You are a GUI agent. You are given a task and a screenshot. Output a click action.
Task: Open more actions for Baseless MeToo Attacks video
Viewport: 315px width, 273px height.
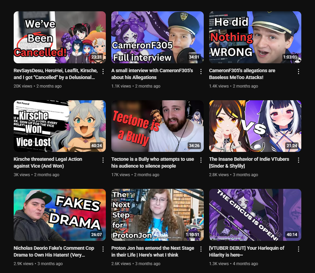click(298, 71)
